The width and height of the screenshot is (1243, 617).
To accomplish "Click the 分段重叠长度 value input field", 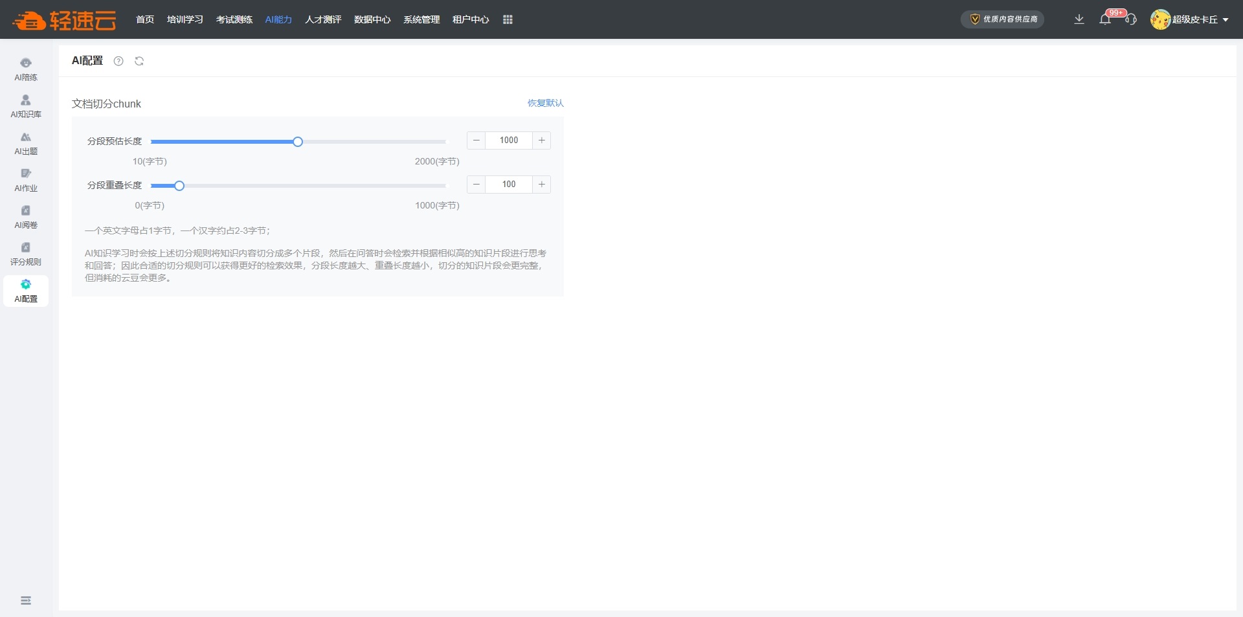I will [x=509, y=185].
